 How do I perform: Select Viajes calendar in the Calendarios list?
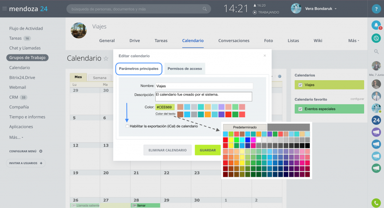(329, 85)
